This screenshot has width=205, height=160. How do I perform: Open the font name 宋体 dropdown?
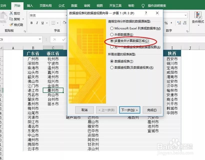(x=66, y=15)
